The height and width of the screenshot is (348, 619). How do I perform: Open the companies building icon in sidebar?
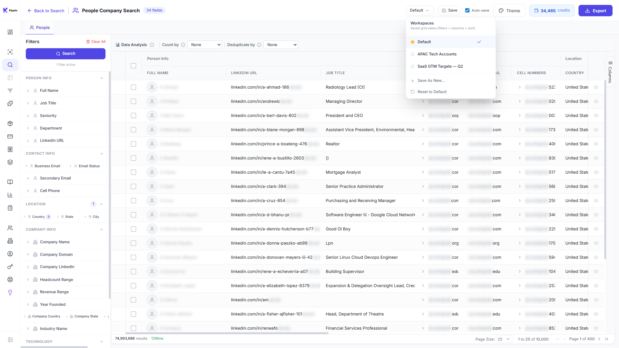click(10, 241)
